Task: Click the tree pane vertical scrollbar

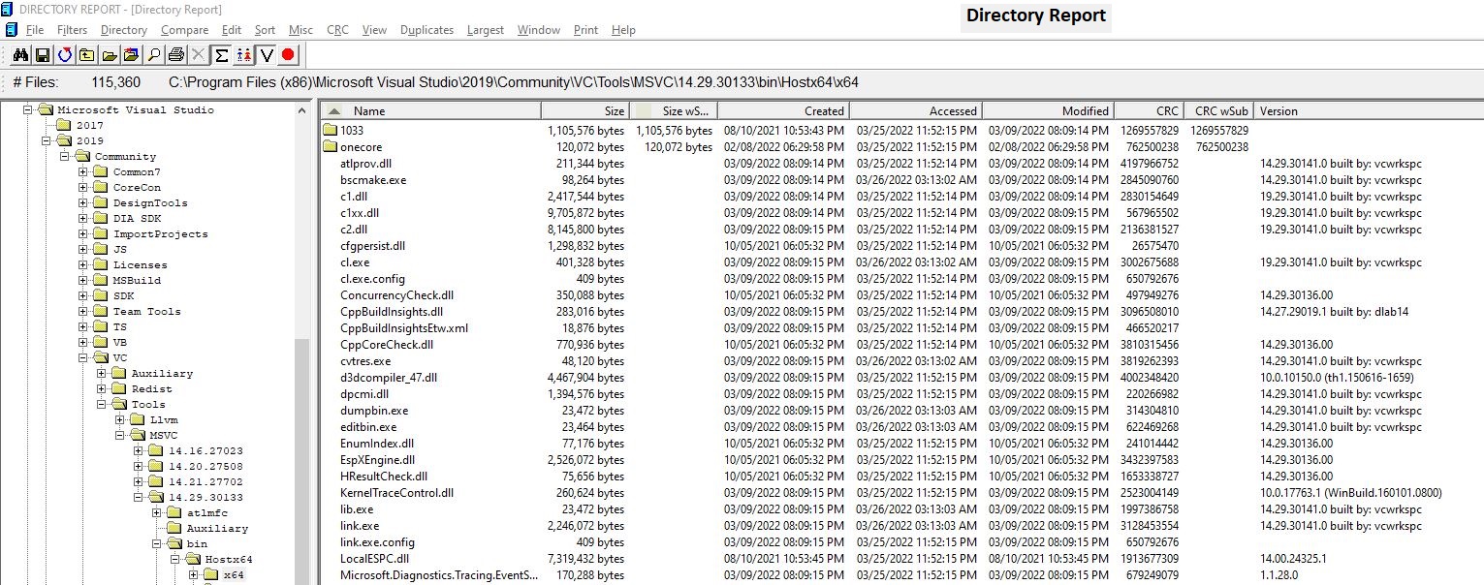Action: coord(301,344)
